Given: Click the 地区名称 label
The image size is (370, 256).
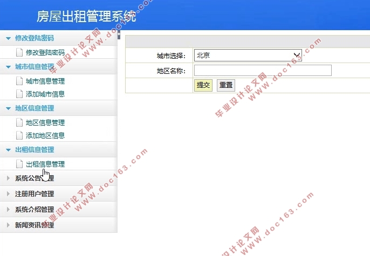Looking at the screenshot, I should pos(172,71).
